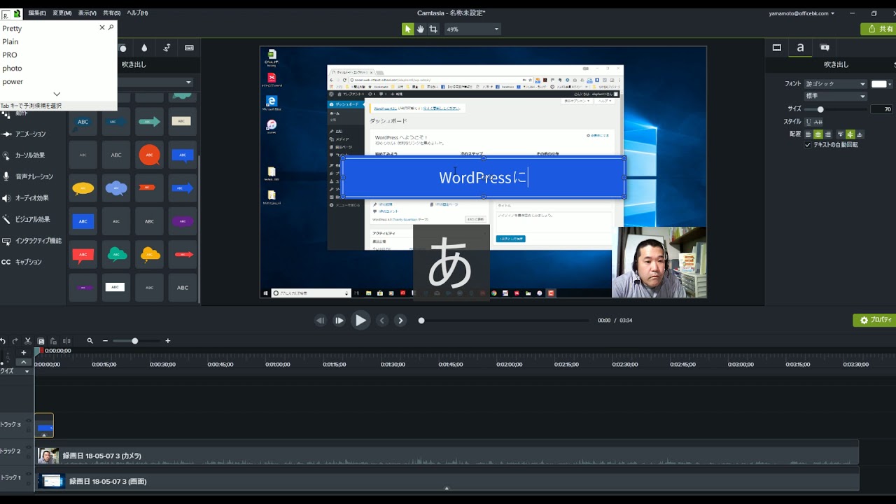Add a new track with plus button
Image resolution: width=896 pixels, height=504 pixels.
coord(24,353)
